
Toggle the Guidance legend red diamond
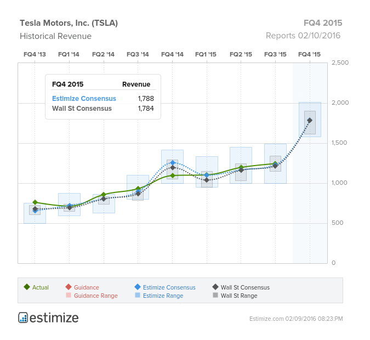(x=69, y=287)
